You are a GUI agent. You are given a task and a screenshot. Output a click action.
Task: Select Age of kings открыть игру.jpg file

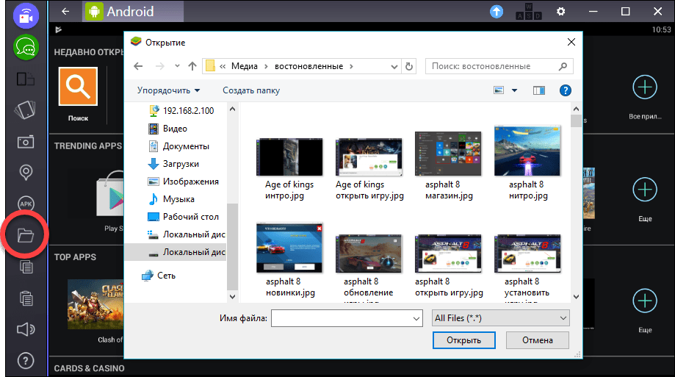point(369,169)
